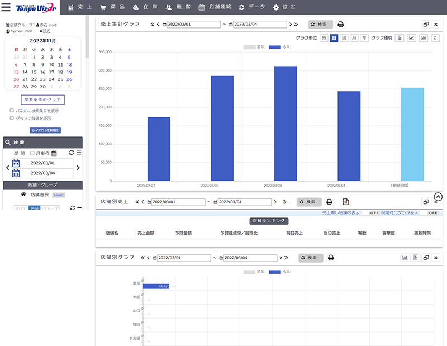447x346 pixels.
Task: Collapse panel with circled up-chevron
Action: [x=438, y=197]
